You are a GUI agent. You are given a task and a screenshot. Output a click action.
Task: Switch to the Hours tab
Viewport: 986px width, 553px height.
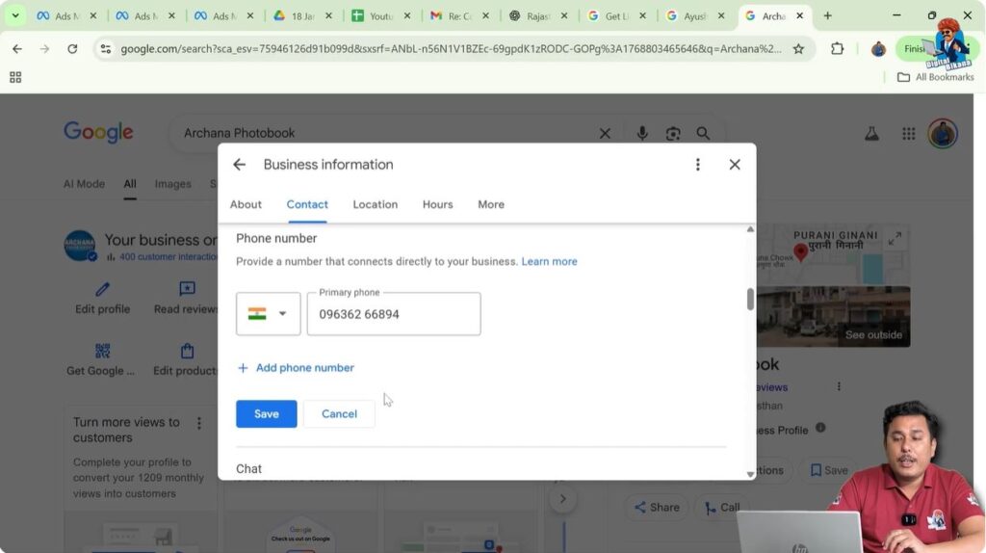[x=438, y=204]
